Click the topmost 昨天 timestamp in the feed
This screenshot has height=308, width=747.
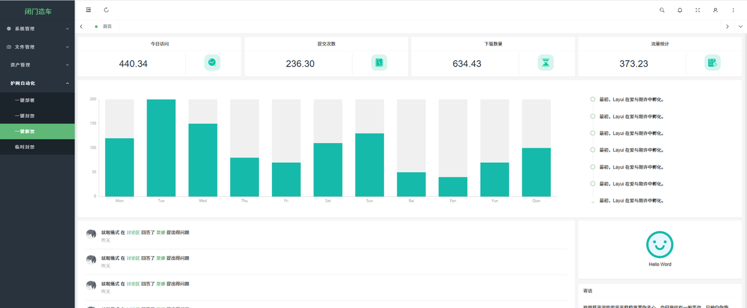(x=106, y=240)
